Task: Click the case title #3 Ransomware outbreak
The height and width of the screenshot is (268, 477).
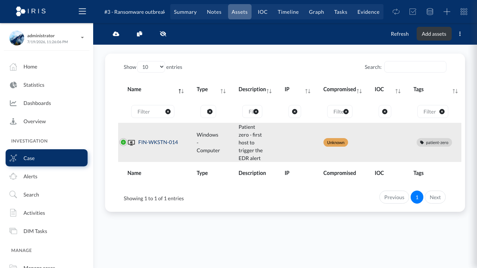Action: click(135, 12)
